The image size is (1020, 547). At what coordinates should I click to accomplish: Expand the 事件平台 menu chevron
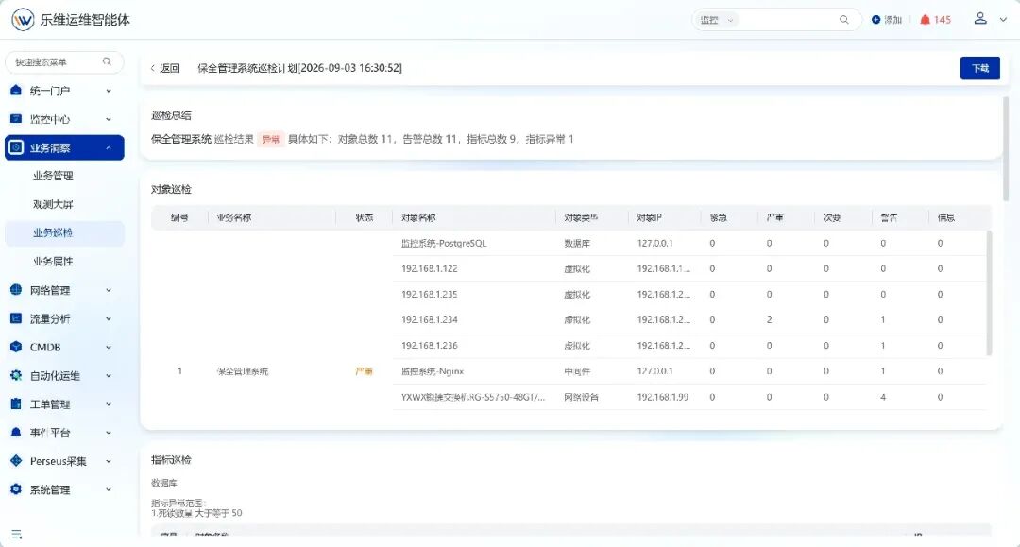(x=109, y=433)
